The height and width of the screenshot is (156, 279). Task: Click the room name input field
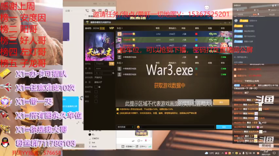101,64
